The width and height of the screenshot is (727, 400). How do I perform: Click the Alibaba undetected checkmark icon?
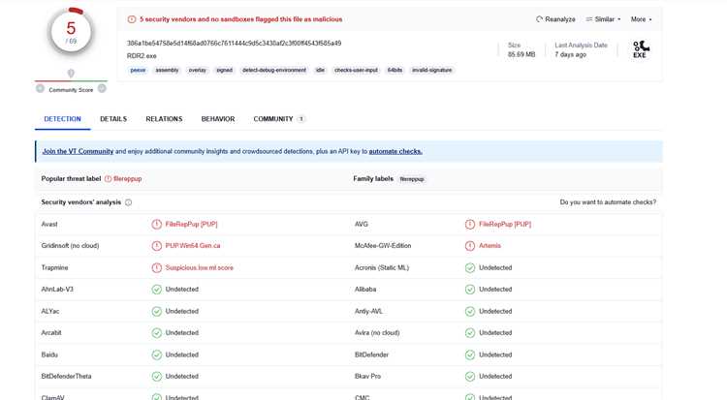[x=470, y=290]
